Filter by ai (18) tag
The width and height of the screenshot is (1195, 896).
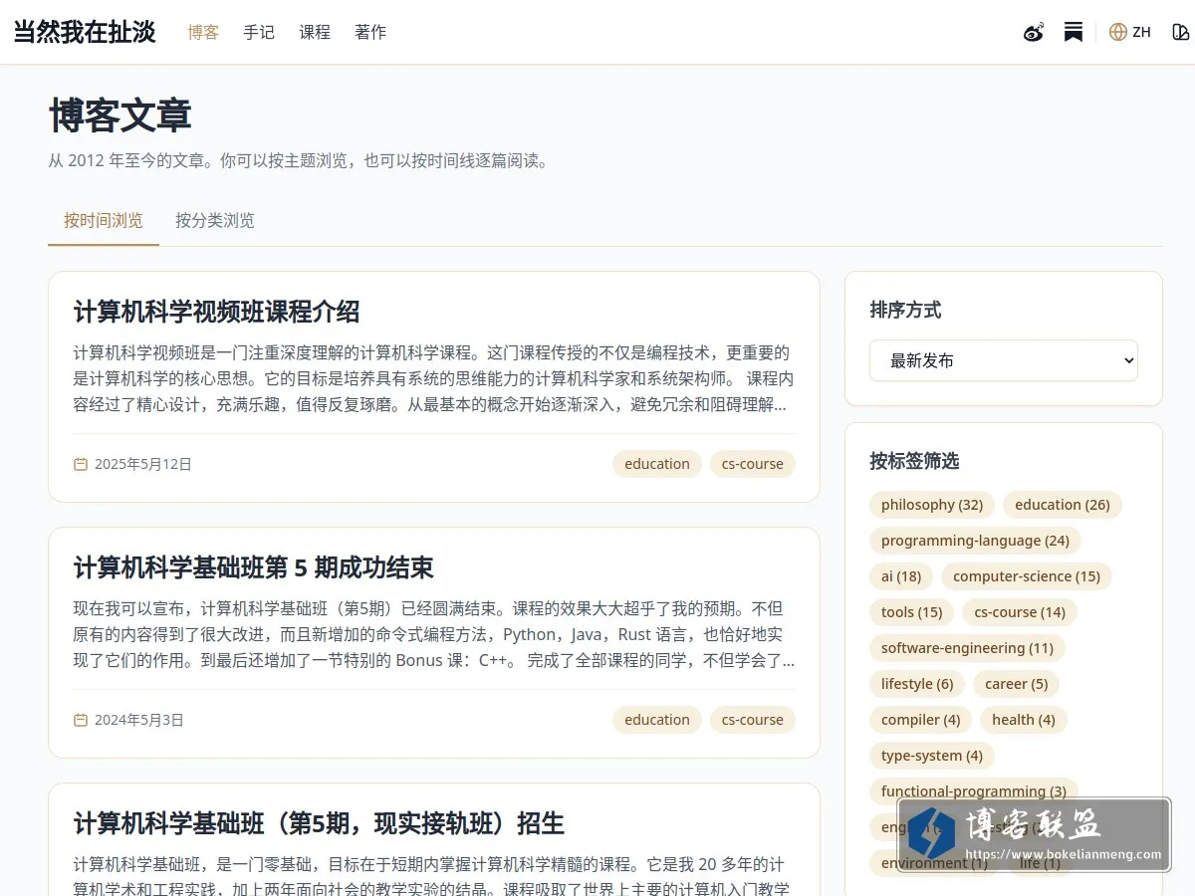[901, 576]
